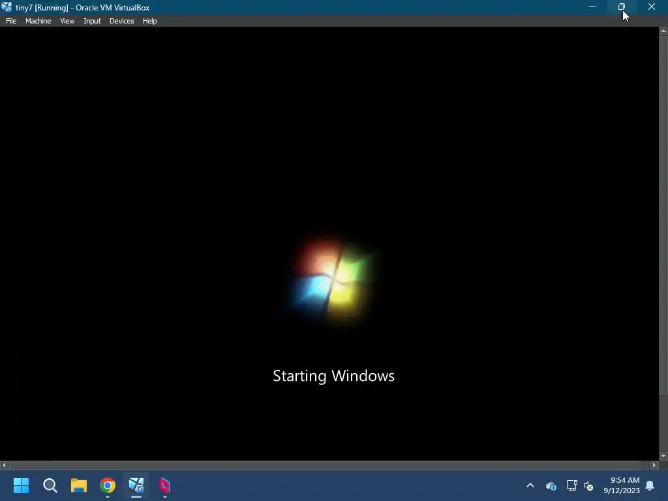Open taskbar Search
Viewport: 668px width, 501px height.
50,485
